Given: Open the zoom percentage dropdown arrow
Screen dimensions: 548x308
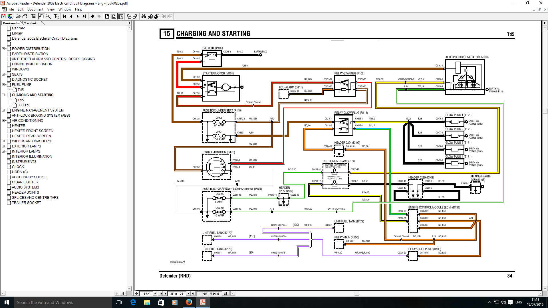Looking at the screenshot, I should (x=155, y=293).
